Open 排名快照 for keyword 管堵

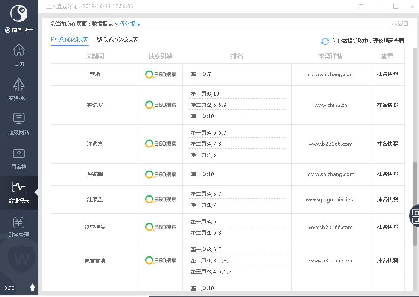[x=387, y=74]
